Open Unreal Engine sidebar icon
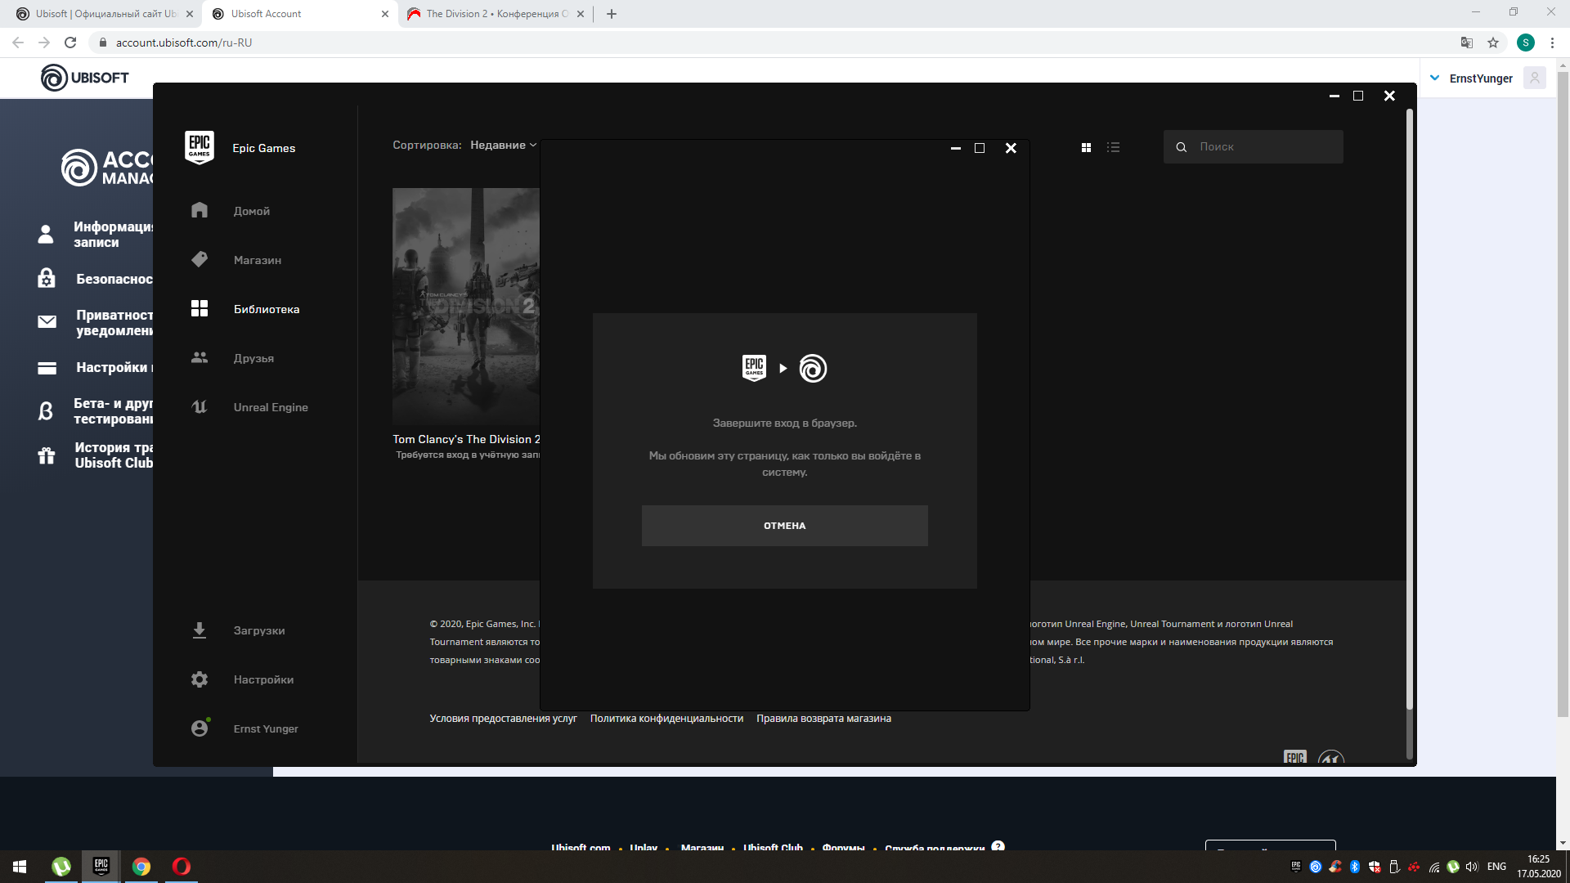 coord(200,406)
